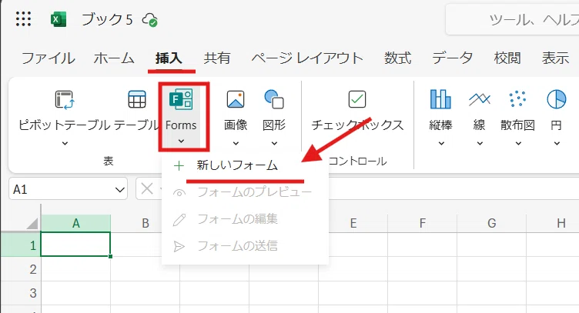Expand the 円 chart dropdown arrow
The image size is (579, 313).
[x=557, y=143]
